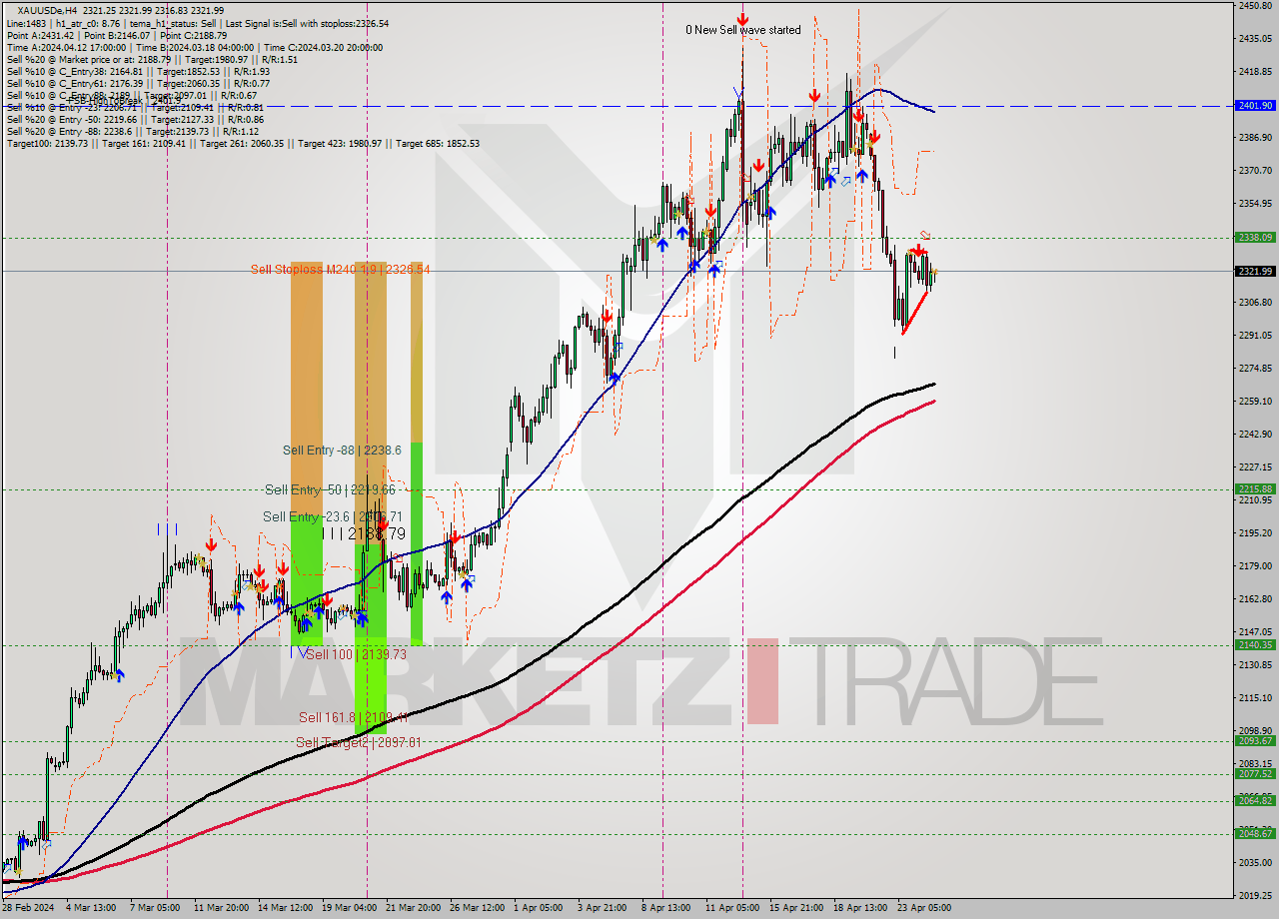Click the Point A:2431.42 info line
Image resolution: width=1279 pixels, height=919 pixels.
click(x=117, y=35)
